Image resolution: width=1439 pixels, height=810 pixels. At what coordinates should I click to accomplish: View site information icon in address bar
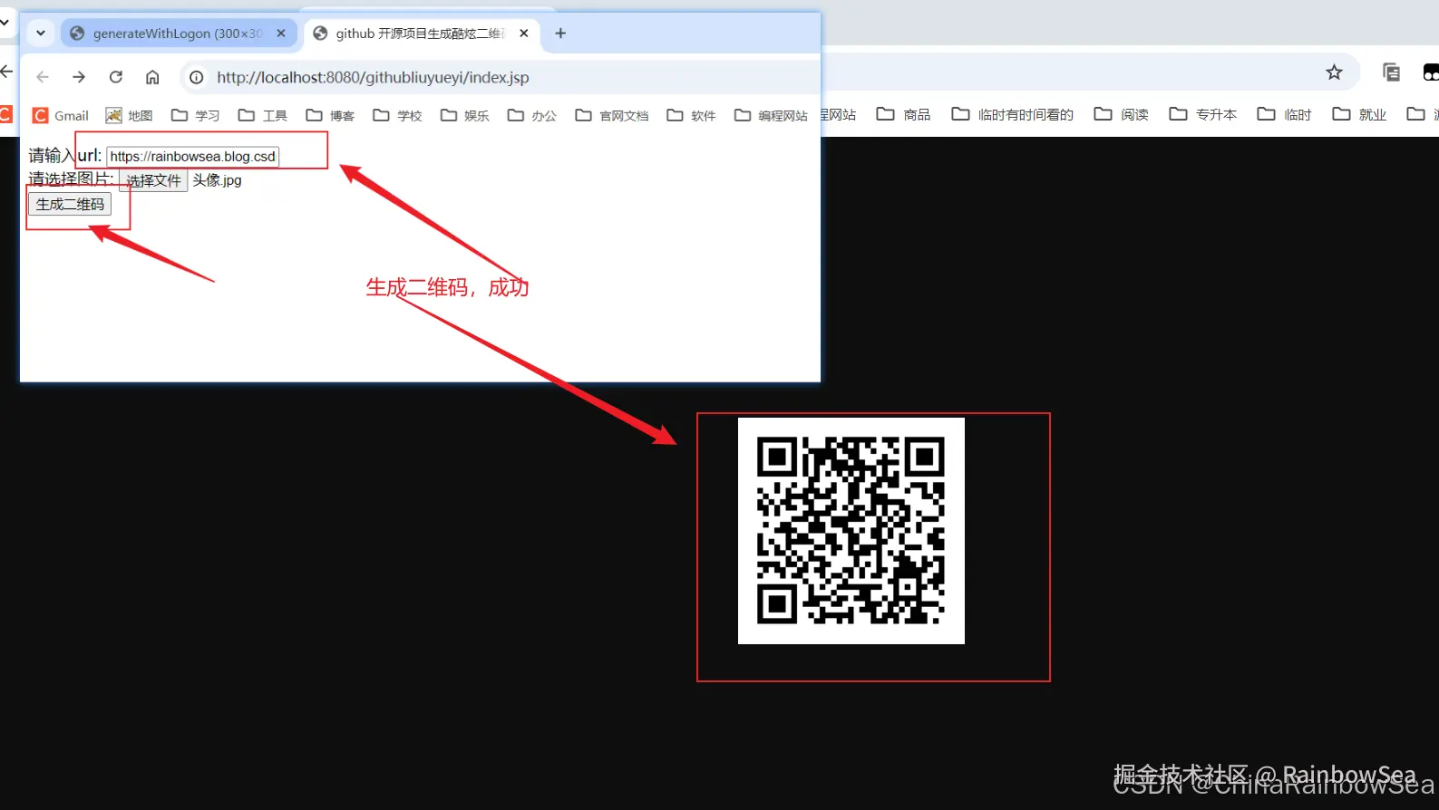196,77
